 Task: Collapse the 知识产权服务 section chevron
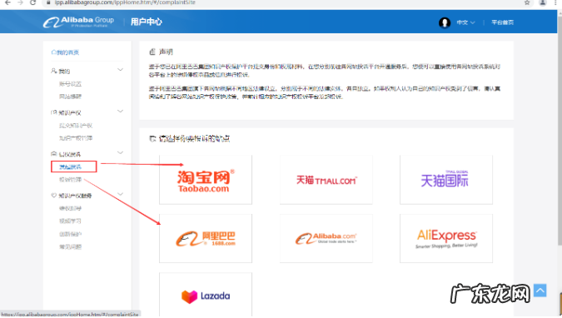(x=120, y=194)
